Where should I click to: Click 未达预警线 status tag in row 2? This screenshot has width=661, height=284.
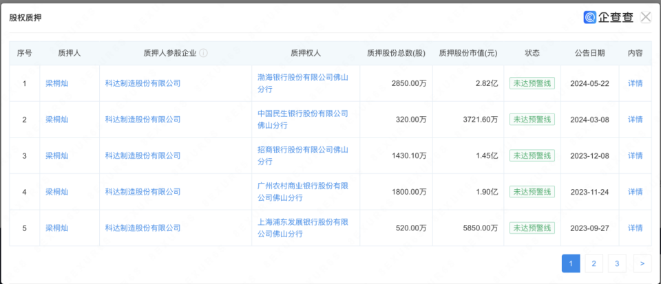[x=532, y=120]
